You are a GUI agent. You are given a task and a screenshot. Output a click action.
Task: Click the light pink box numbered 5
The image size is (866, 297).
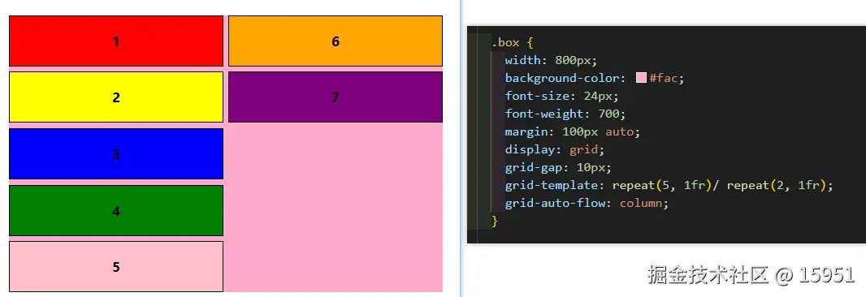pyautogui.click(x=116, y=267)
